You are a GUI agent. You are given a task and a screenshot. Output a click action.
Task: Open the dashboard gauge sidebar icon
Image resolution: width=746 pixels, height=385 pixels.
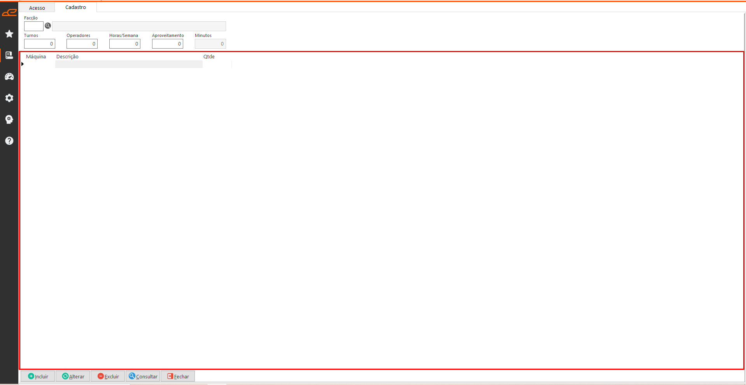(x=9, y=77)
